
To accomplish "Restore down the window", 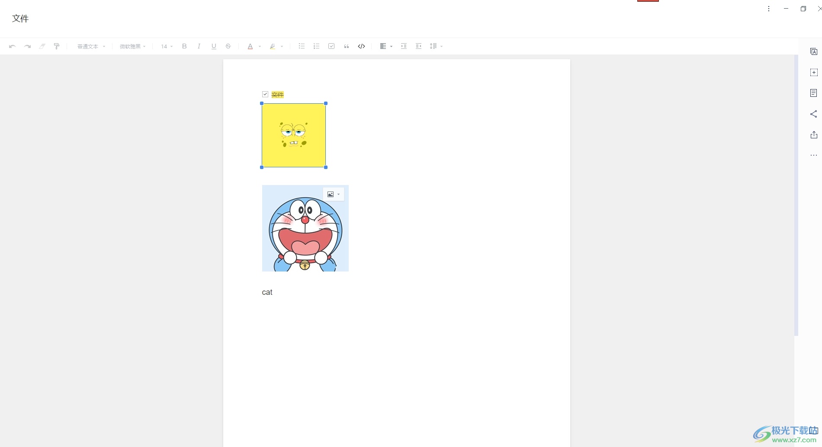I will [x=803, y=9].
